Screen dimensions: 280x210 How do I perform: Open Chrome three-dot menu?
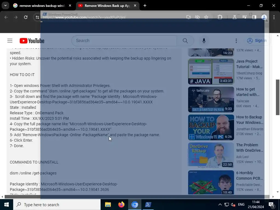tap(274, 17)
